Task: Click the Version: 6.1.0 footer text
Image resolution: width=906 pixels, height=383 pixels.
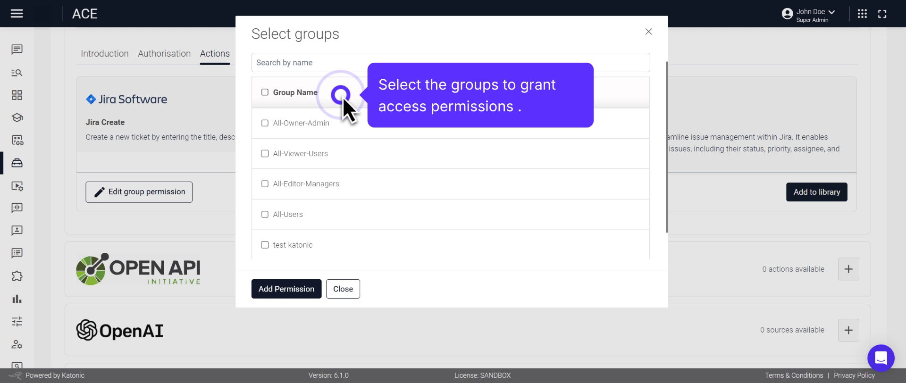Action: coord(328,375)
